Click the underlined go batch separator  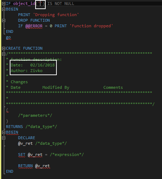click(x=8, y=37)
